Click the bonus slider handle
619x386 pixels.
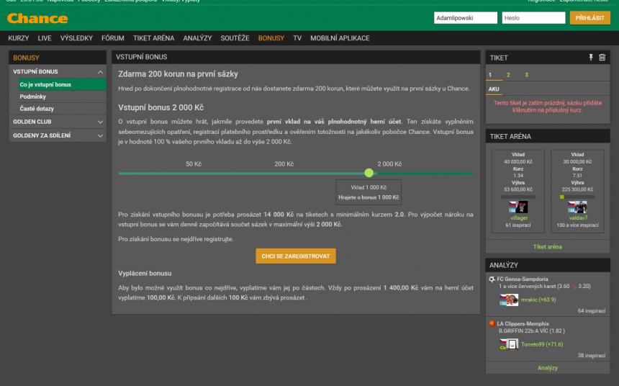[x=369, y=173]
